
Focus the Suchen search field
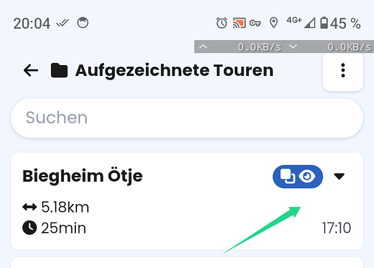[x=187, y=118]
